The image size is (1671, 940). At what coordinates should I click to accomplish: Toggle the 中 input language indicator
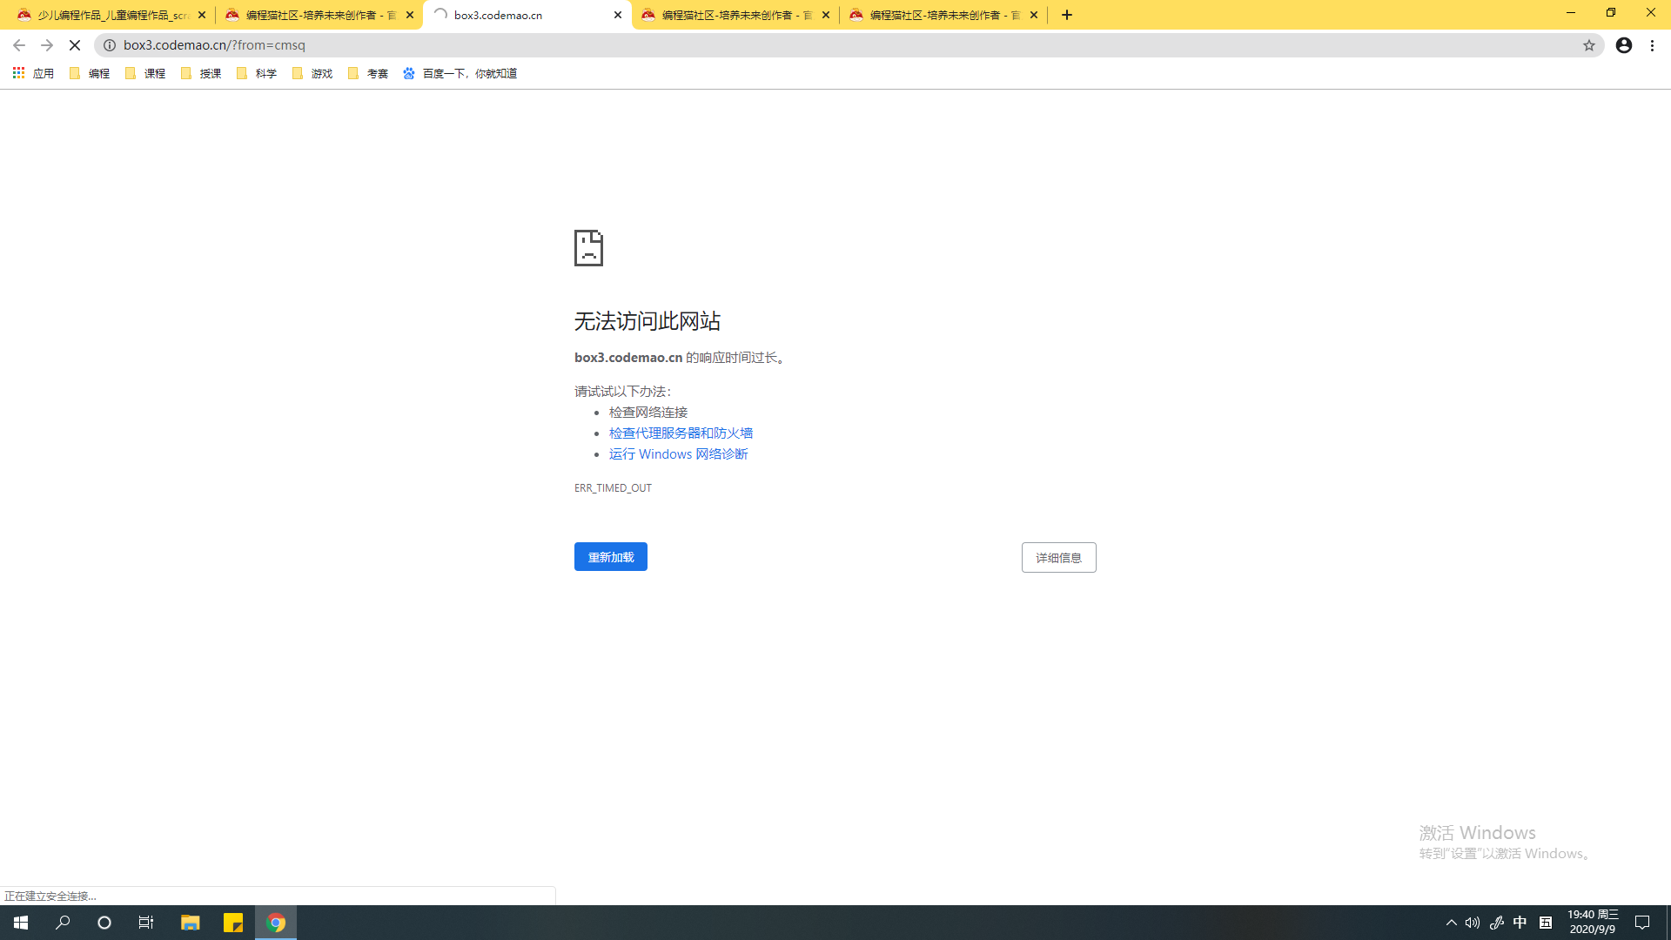[x=1520, y=923]
